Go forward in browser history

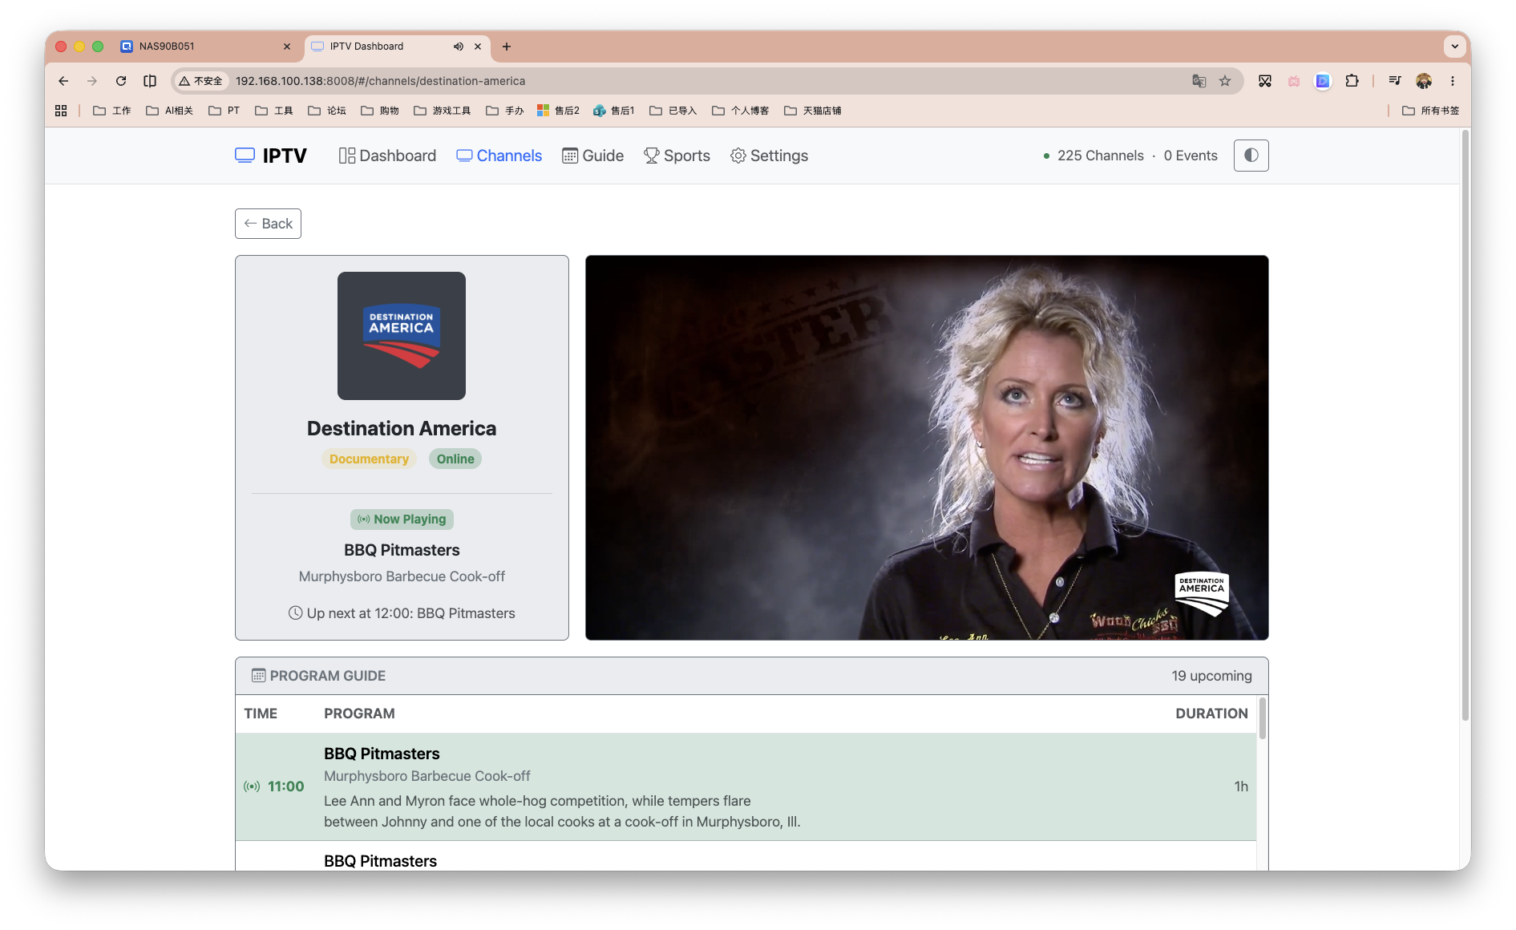pos(92,81)
